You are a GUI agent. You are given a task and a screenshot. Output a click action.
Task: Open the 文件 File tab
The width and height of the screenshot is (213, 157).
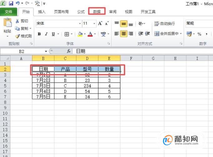[8, 12]
